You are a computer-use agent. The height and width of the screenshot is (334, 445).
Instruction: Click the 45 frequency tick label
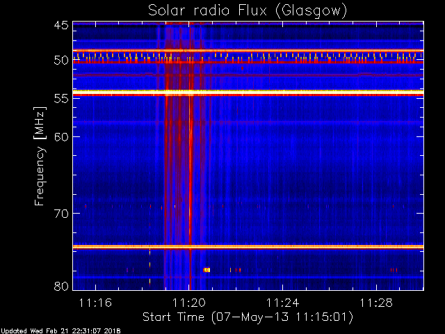point(61,25)
